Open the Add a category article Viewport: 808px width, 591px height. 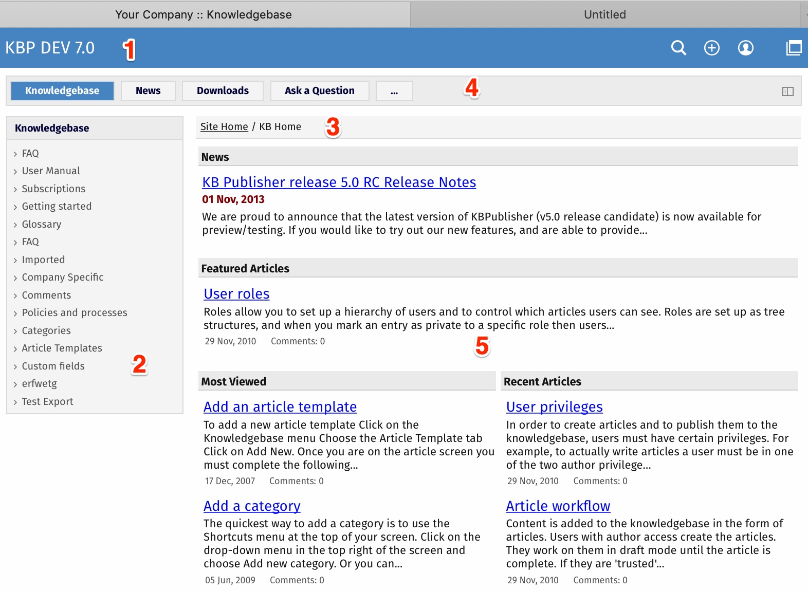pos(252,506)
